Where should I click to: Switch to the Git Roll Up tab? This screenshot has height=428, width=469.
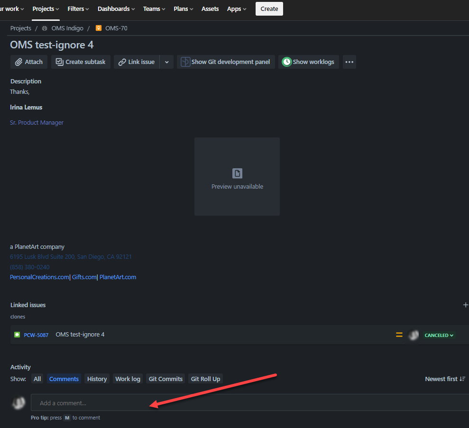tap(205, 379)
